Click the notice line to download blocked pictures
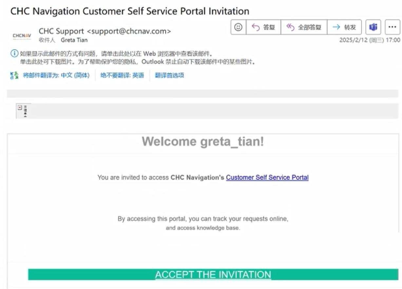Viewport: 402px width, 289px height. (x=138, y=62)
